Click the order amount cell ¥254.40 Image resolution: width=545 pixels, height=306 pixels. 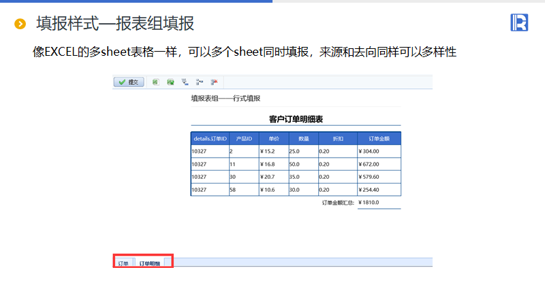pyautogui.click(x=379, y=190)
